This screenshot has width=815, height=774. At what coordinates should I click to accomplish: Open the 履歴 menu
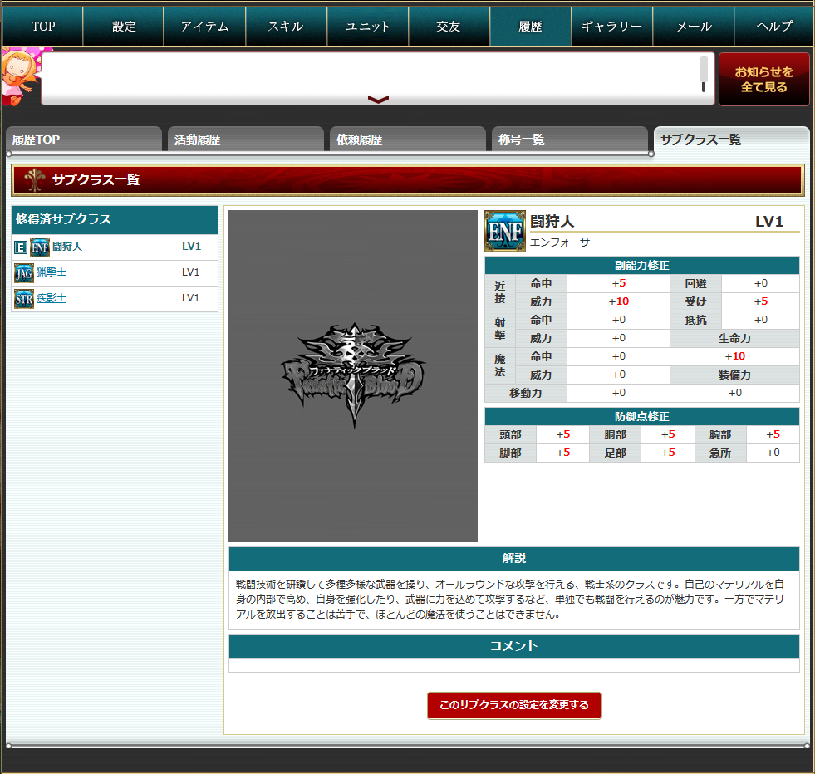pyautogui.click(x=530, y=27)
